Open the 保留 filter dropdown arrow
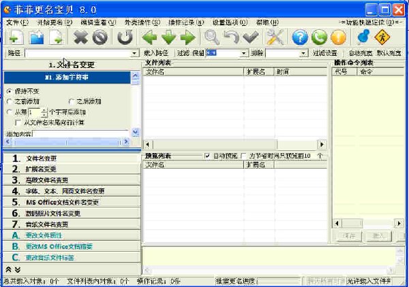 tap(243, 53)
